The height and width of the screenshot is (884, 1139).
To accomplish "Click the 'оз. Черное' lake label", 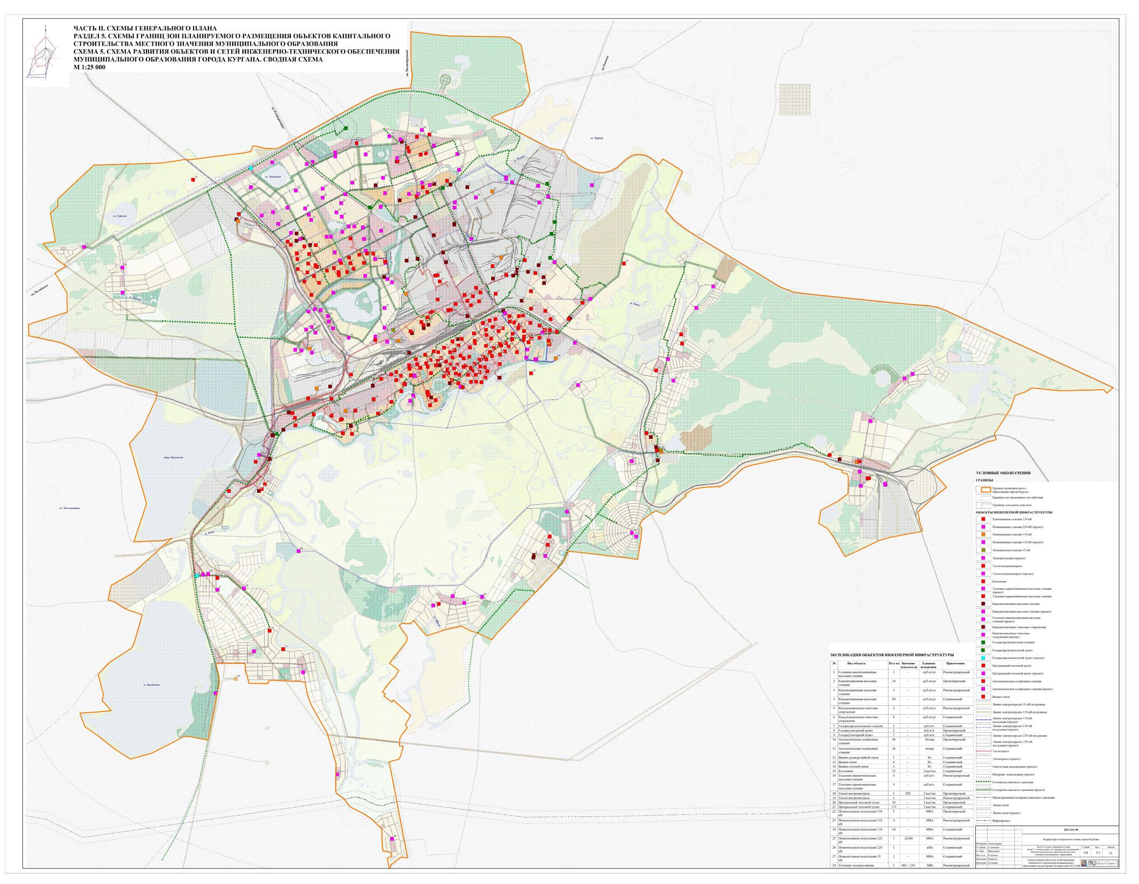I will point(596,138).
